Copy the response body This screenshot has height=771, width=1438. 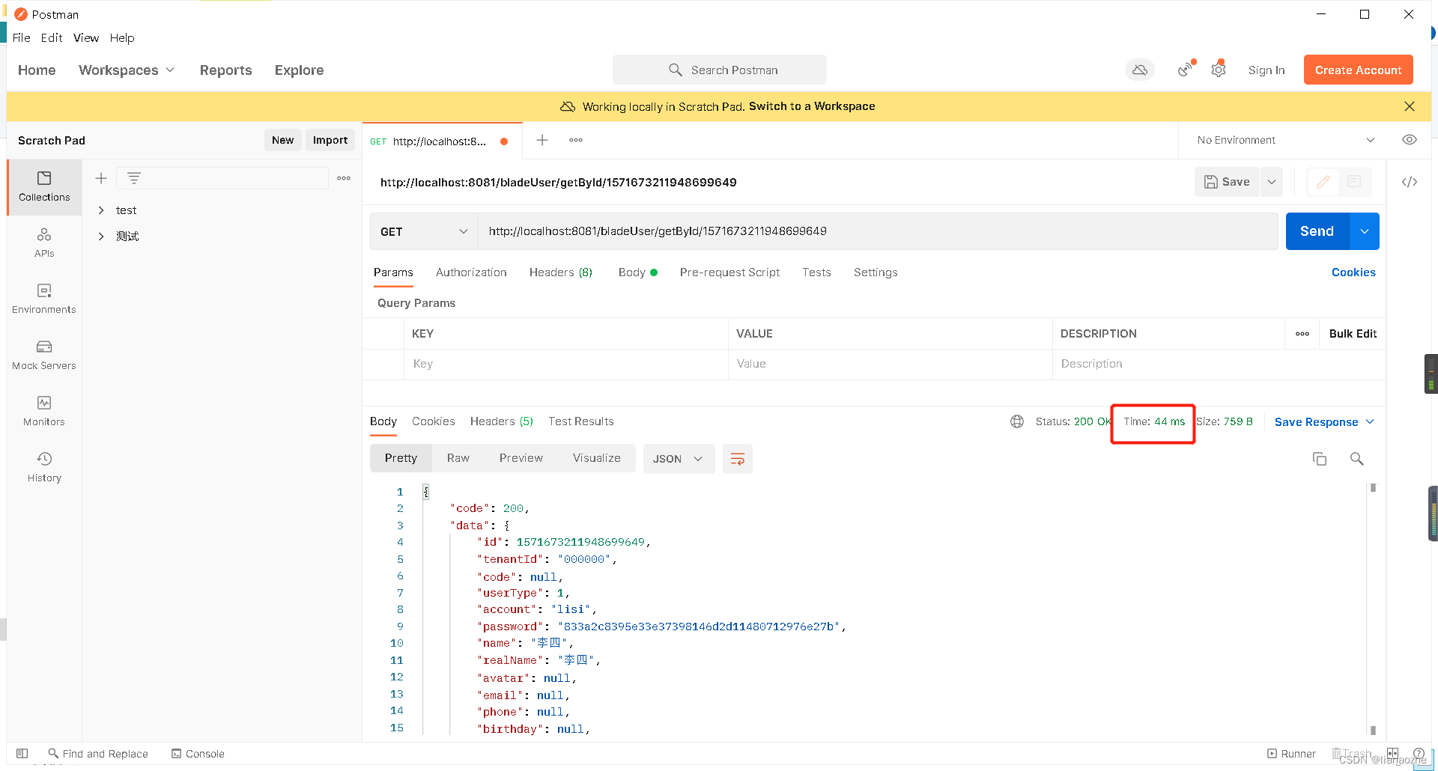click(1320, 458)
